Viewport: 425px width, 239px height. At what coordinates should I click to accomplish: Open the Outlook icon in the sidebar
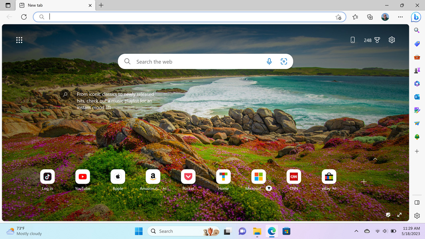point(417,97)
